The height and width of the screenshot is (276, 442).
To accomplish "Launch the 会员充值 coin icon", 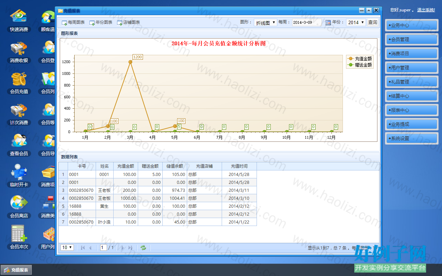I will (19, 83).
